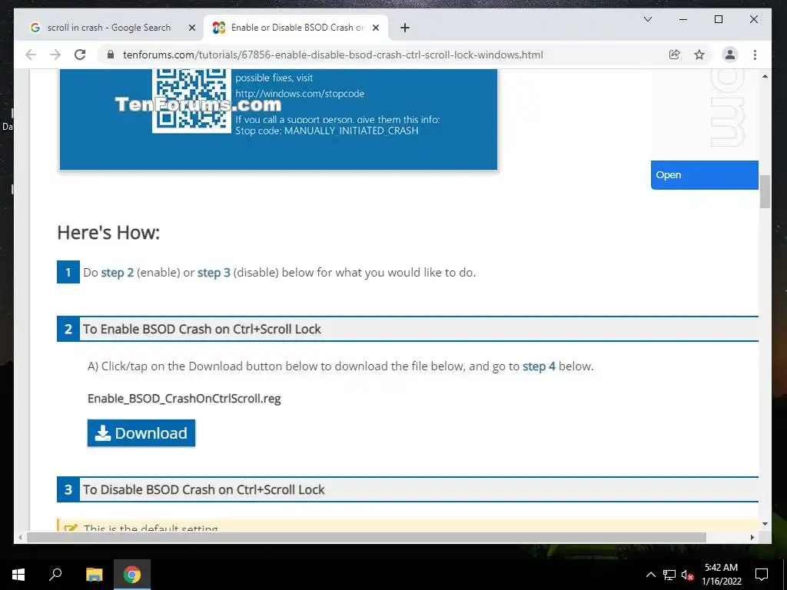Screen dimensions: 787x590
Task: Open a new tab with the plus button
Action: click(x=405, y=28)
